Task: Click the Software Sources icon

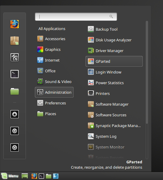Action: point(91,115)
